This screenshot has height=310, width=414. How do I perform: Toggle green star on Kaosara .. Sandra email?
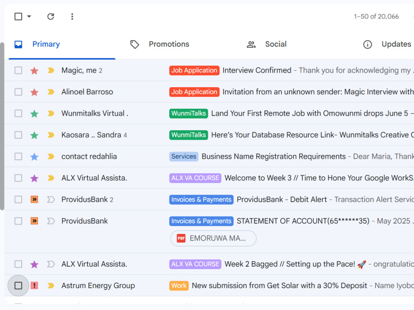[x=34, y=135]
